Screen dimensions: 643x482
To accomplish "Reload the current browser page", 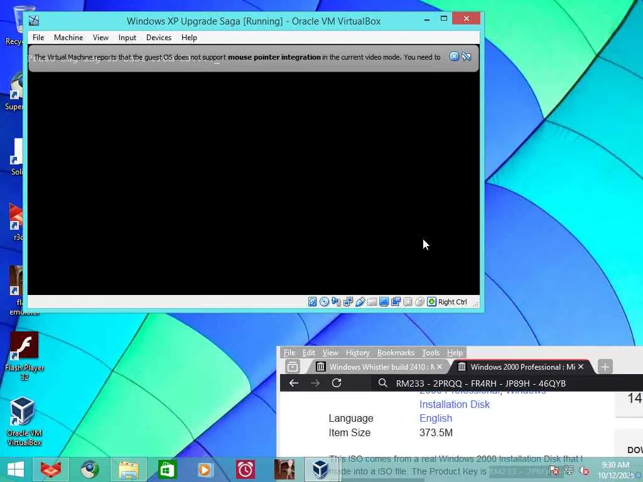I will pyautogui.click(x=337, y=383).
